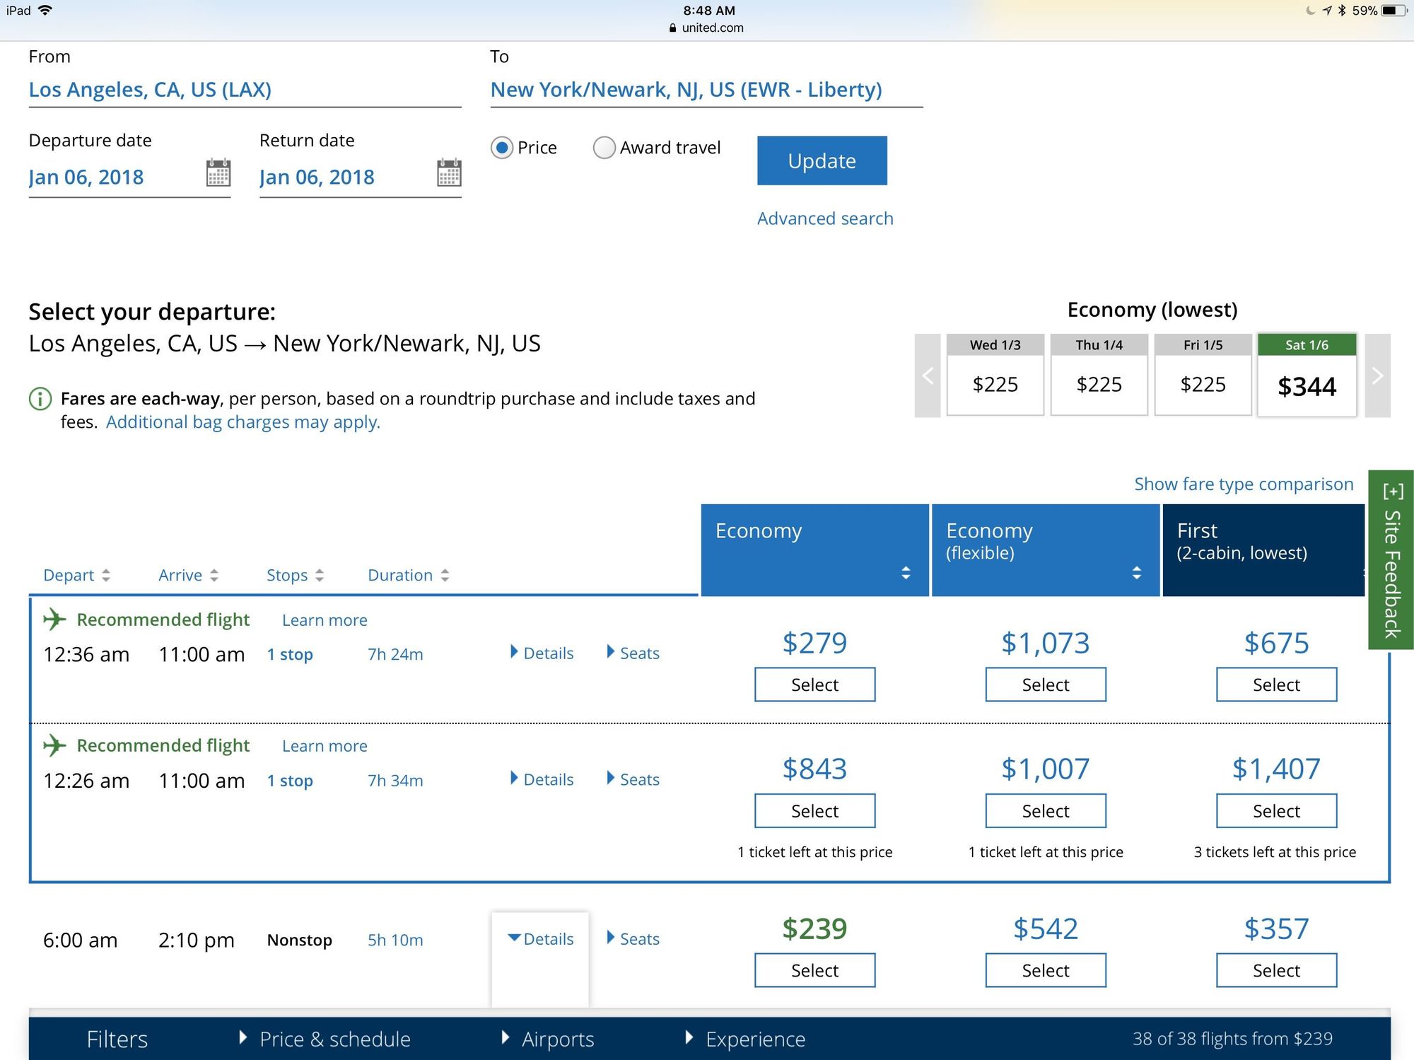Collapse Details for the 6:00 am nonstop
The image size is (1414, 1060).
click(x=540, y=938)
